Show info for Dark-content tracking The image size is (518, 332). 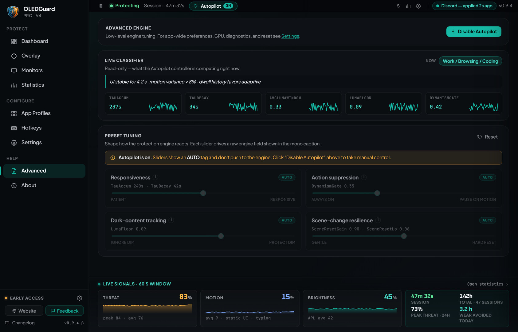click(171, 220)
